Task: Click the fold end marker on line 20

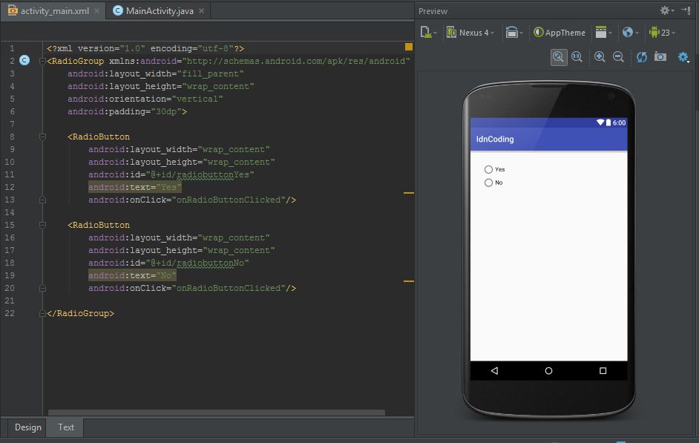Action: 42,288
